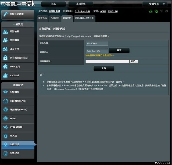
Task: Switch to the 運作模式 tab
Action: pos(42,18)
